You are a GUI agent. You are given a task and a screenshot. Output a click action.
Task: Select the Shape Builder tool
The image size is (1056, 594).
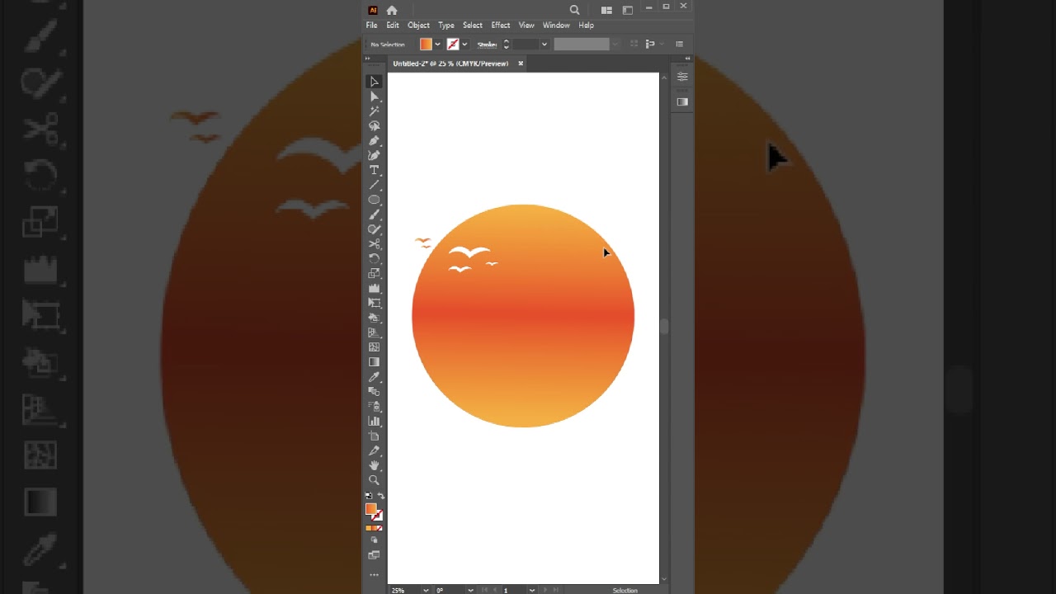pyautogui.click(x=374, y=318)
